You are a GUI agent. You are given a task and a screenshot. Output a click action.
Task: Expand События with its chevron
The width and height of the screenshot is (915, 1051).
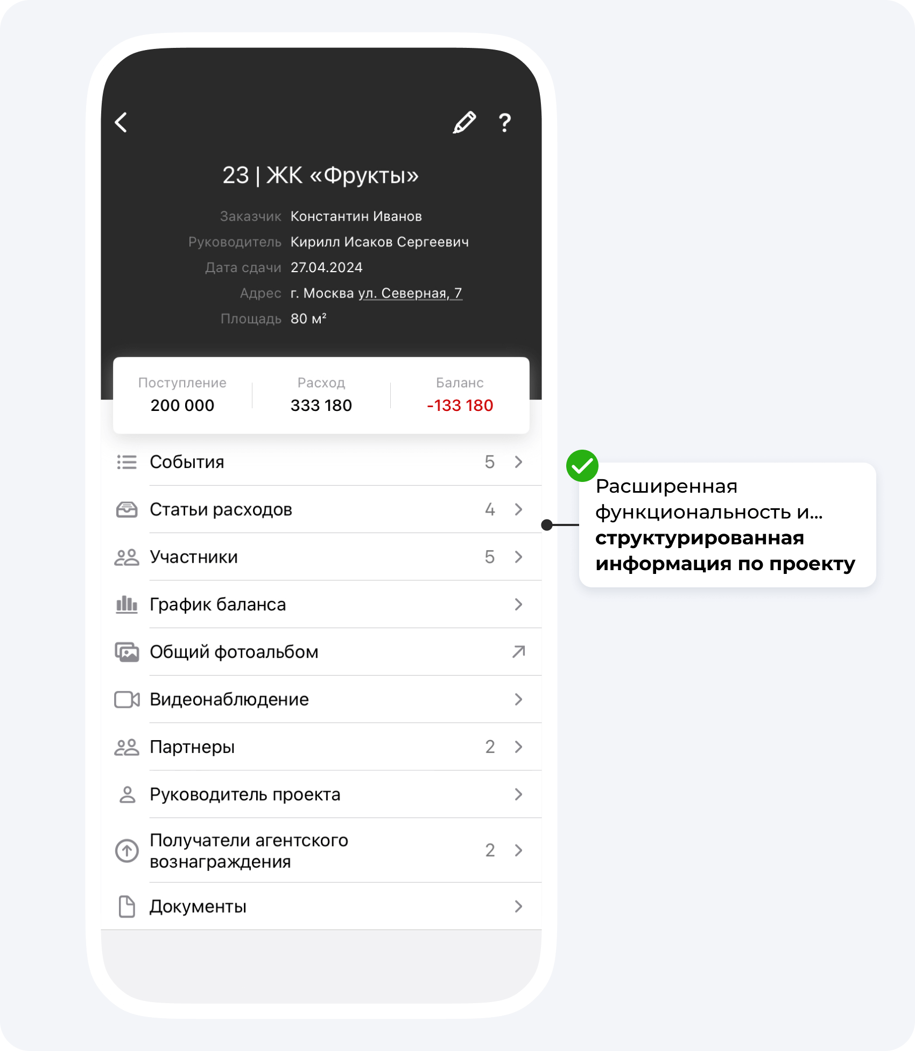pos(518,462)
